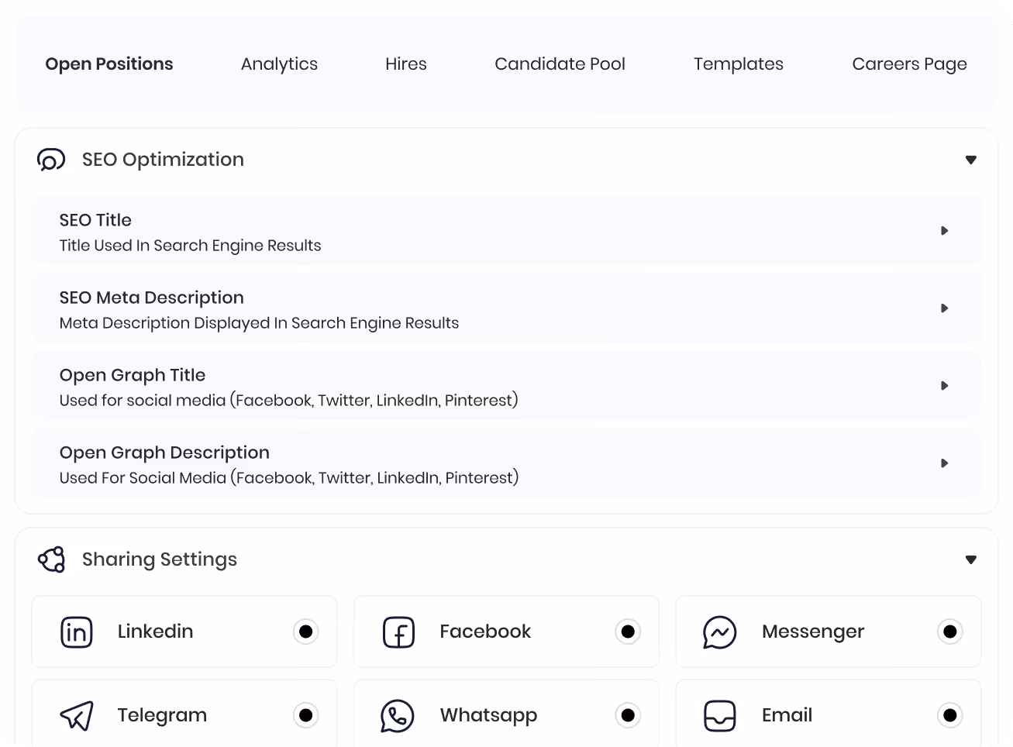Switch to the Analytics tab
Viewport: 1013px width, 747px height.
pyautogui.click(x=279, y=64)
